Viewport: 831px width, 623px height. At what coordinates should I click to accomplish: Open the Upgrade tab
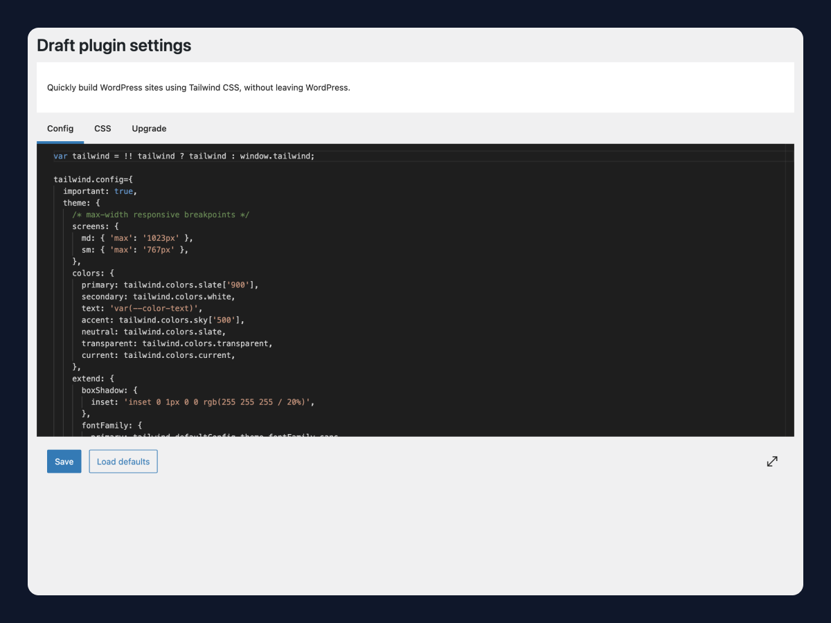(149, 129)
